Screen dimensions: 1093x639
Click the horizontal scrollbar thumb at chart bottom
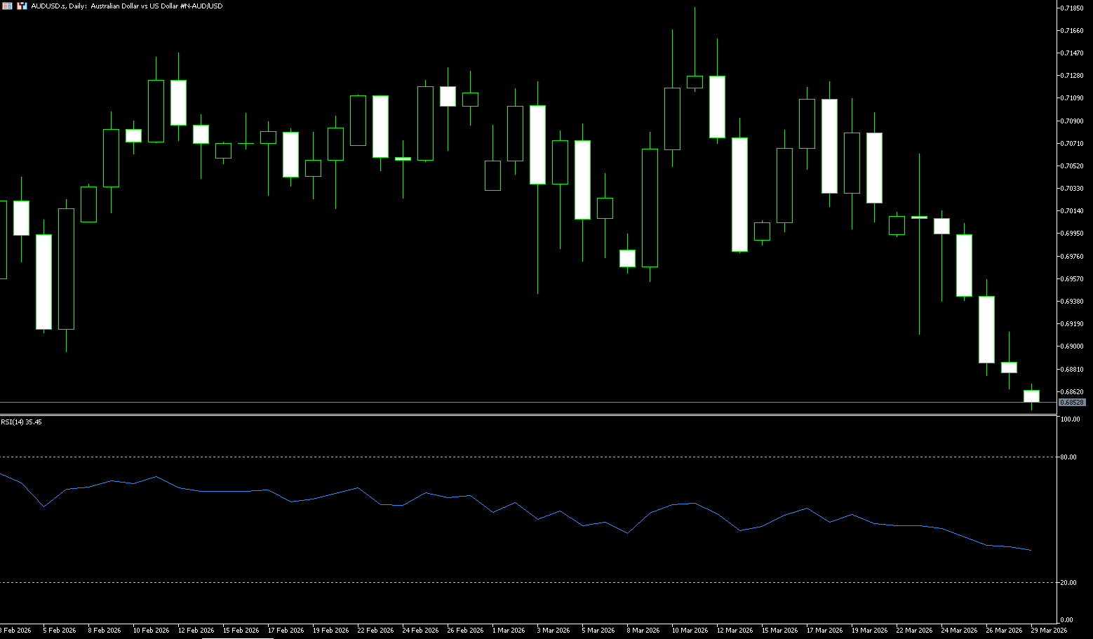click(237, 638)
